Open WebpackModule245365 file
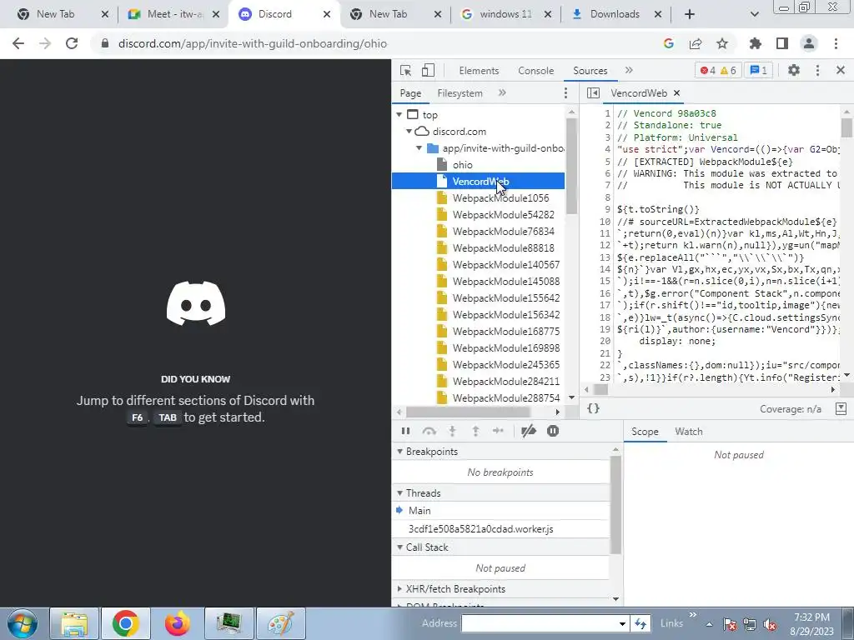 click(506, 365)
